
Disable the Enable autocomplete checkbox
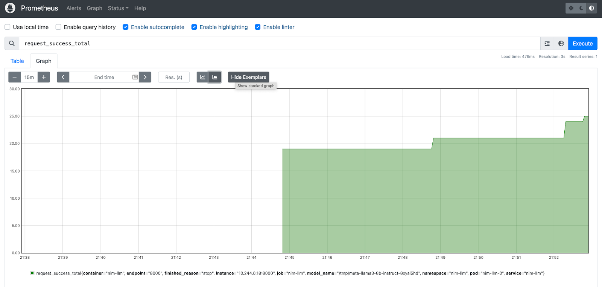tap(126, 27)
